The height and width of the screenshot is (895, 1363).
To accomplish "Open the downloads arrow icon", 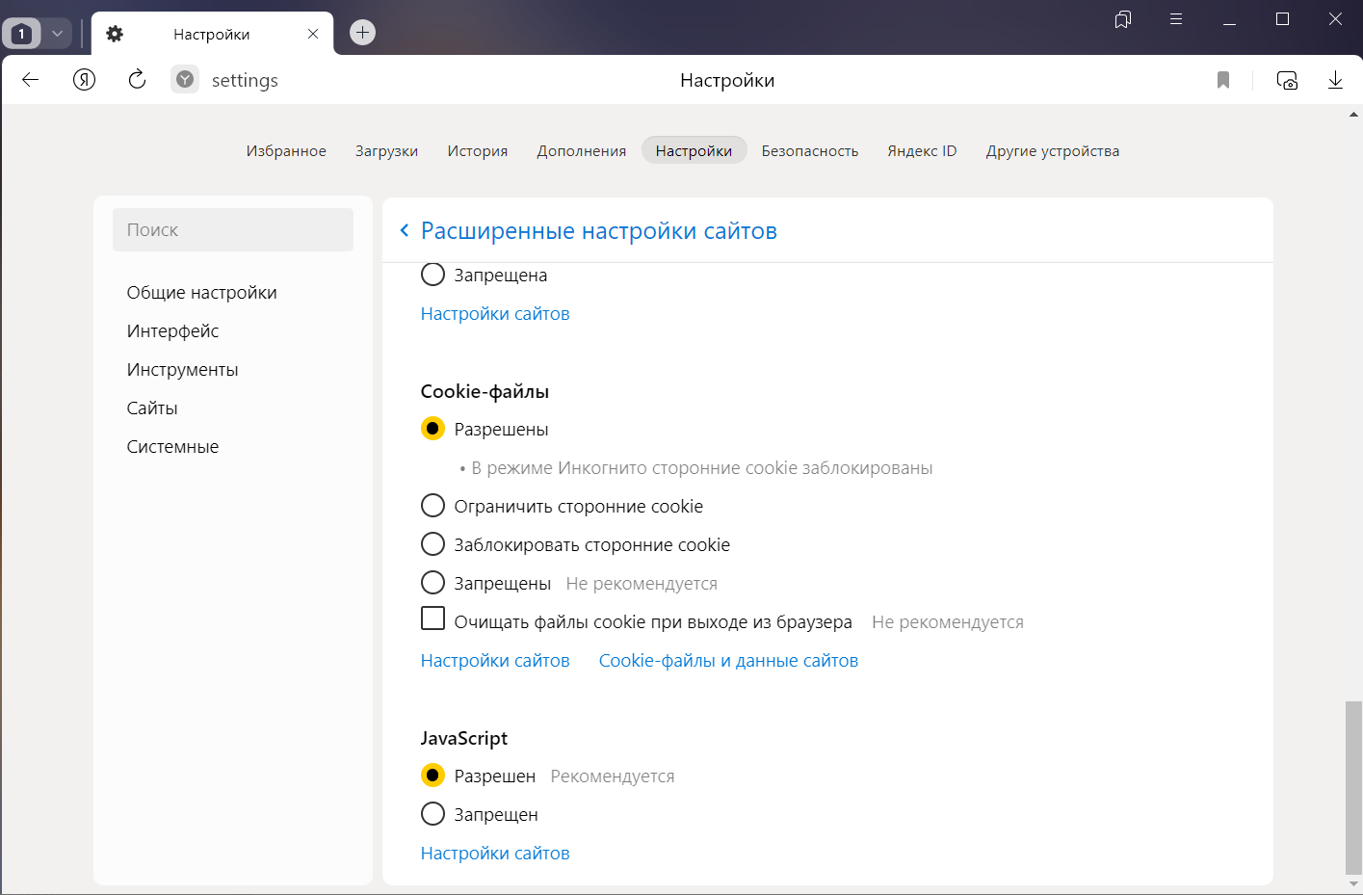I will (x=1335, y=80).
